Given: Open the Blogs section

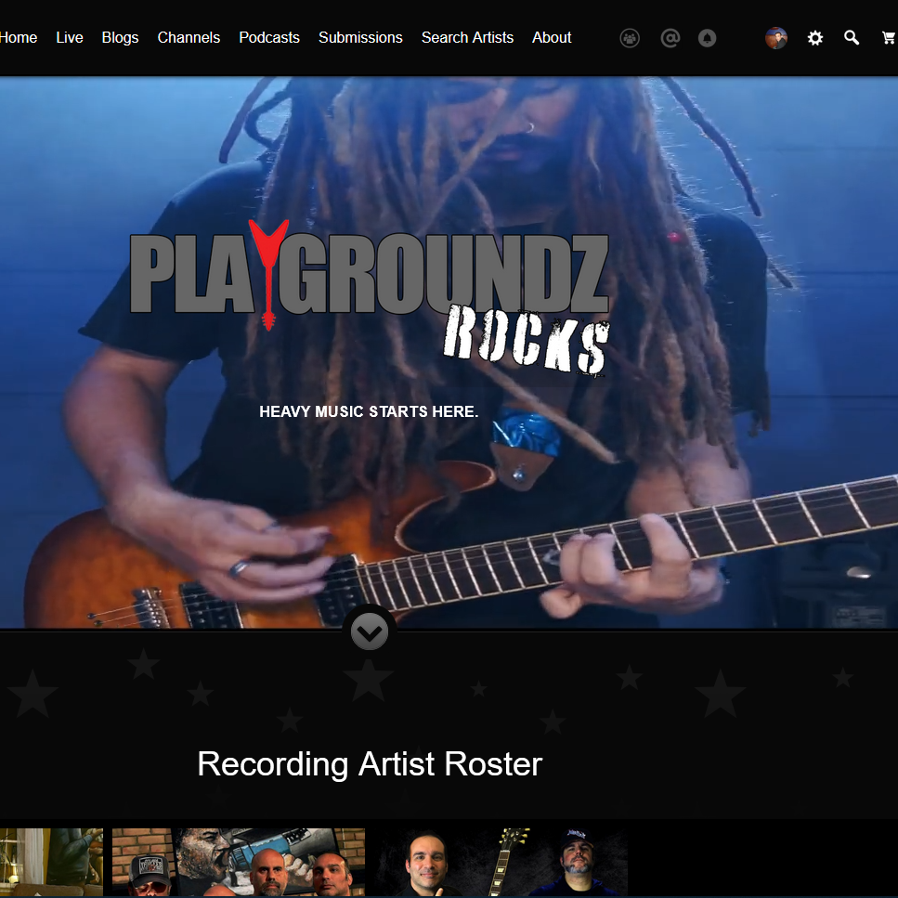Looking at the screenshot, I should pos(121,38).
